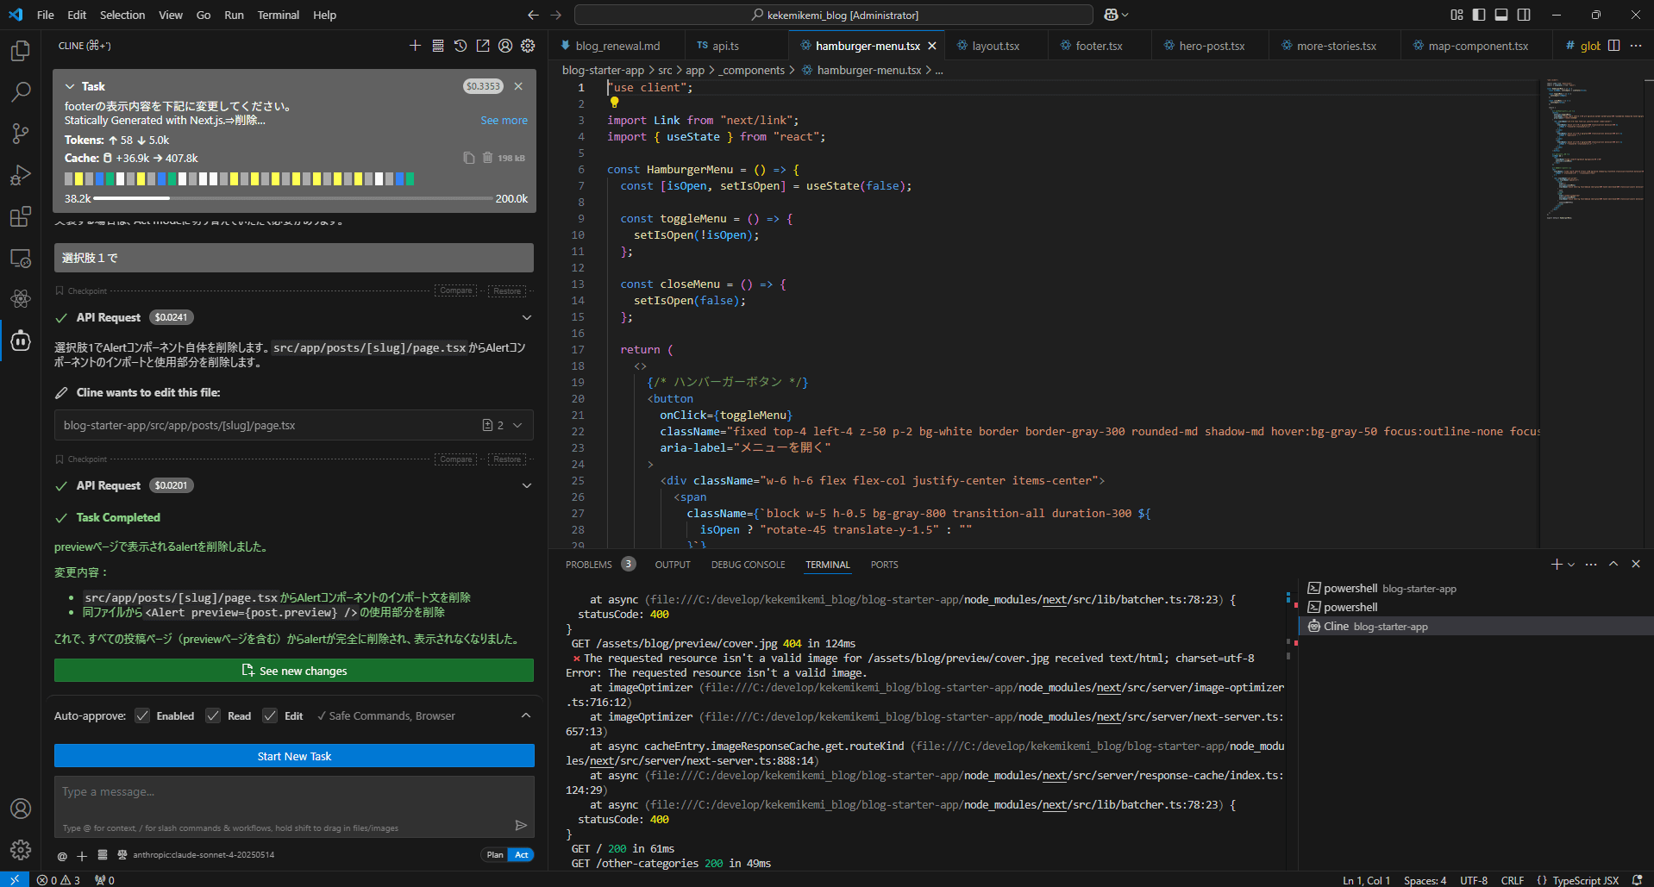
Task: Open the Search view in activity bar
Action: coord(21,91)
